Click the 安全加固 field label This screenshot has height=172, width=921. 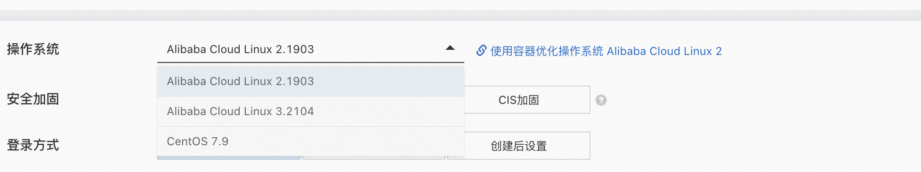coord(33,99)
